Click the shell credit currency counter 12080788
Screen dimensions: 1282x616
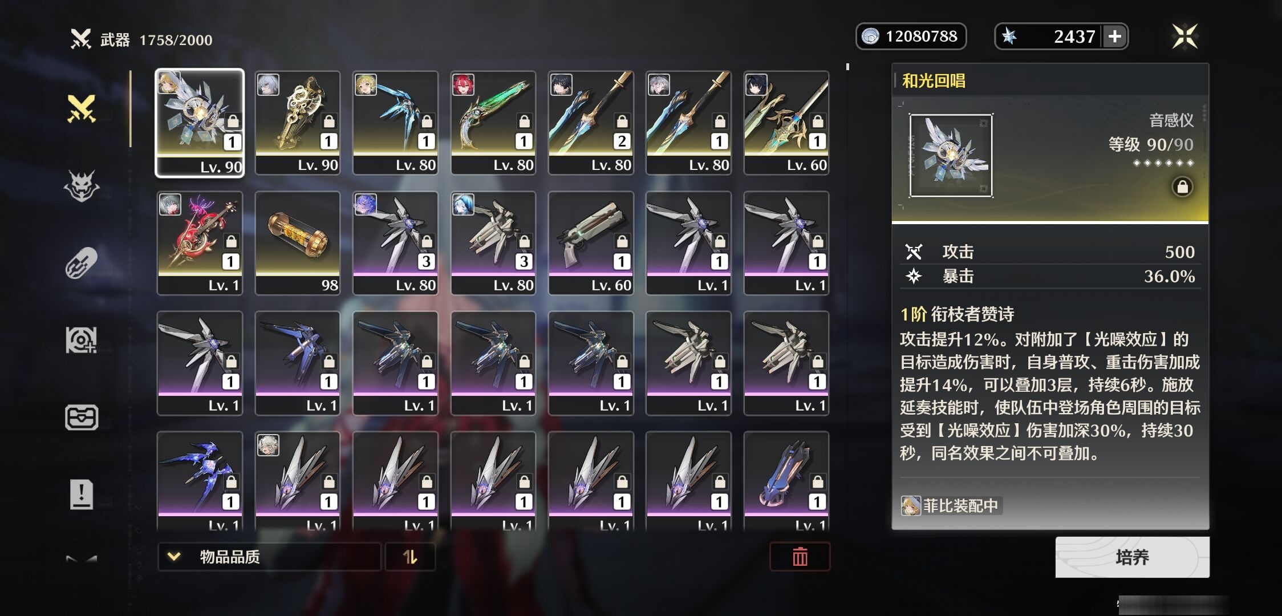tap(911, 37)
